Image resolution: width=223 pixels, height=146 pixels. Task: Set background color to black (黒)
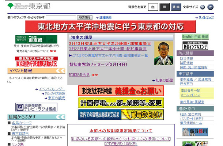(x=165, y=7)
